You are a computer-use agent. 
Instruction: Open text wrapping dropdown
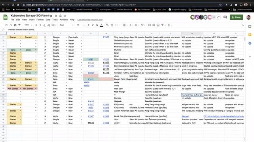pyautogui.click(x=137, y=25)
